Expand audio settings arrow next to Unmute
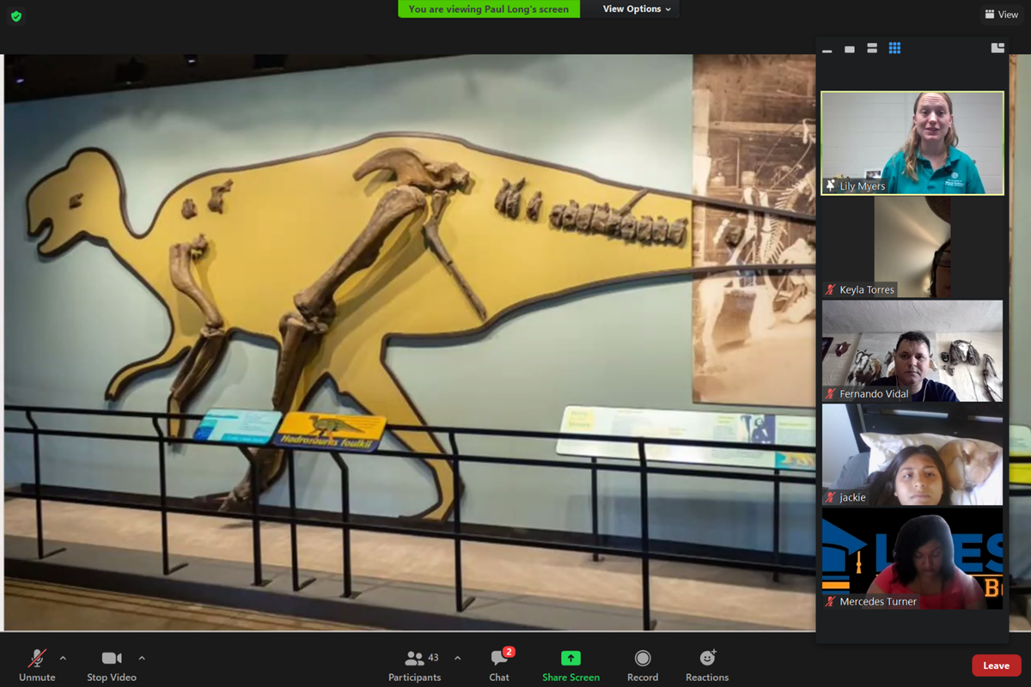This screenshot has height=687, width=1031. coord(63,659)
